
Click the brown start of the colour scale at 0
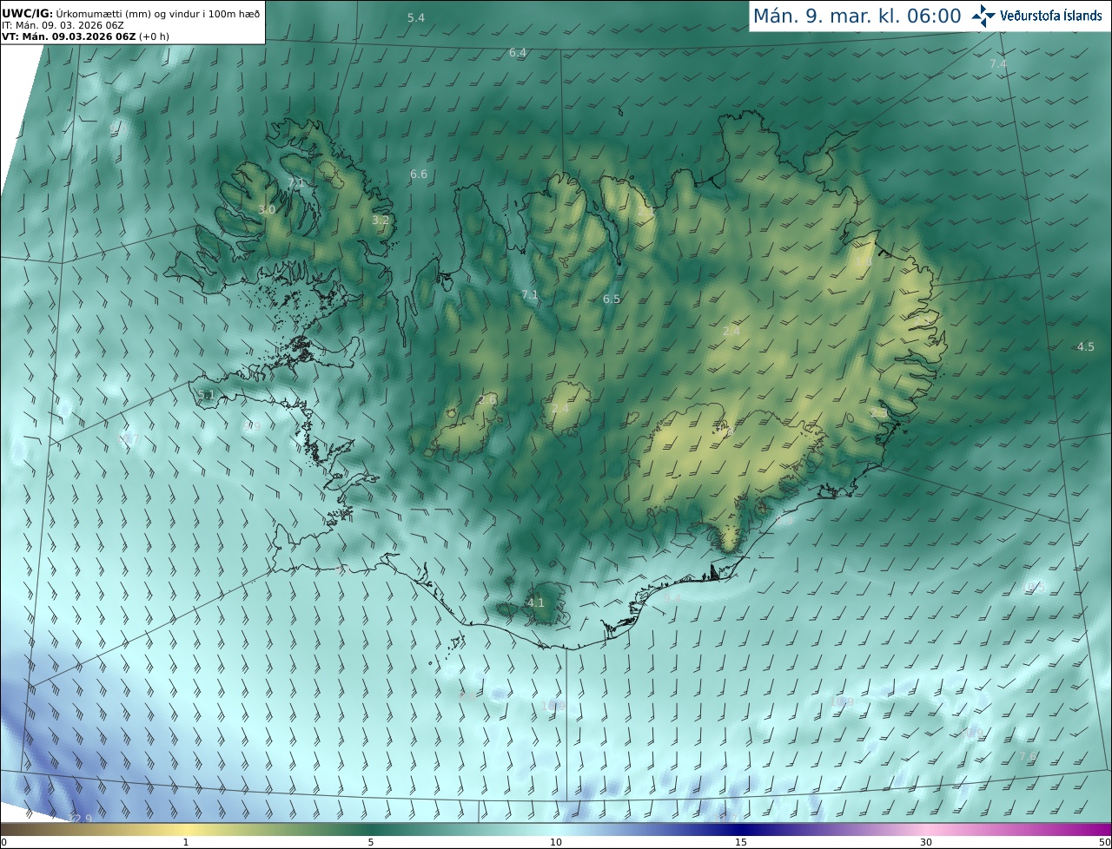pyautogui.click(x=10, y=830)
